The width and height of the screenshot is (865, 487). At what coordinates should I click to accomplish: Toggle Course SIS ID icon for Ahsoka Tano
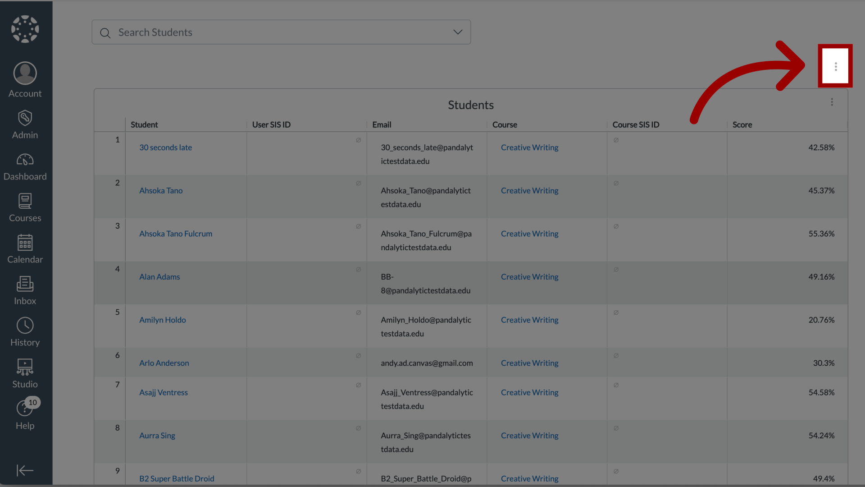pos(617,184)
